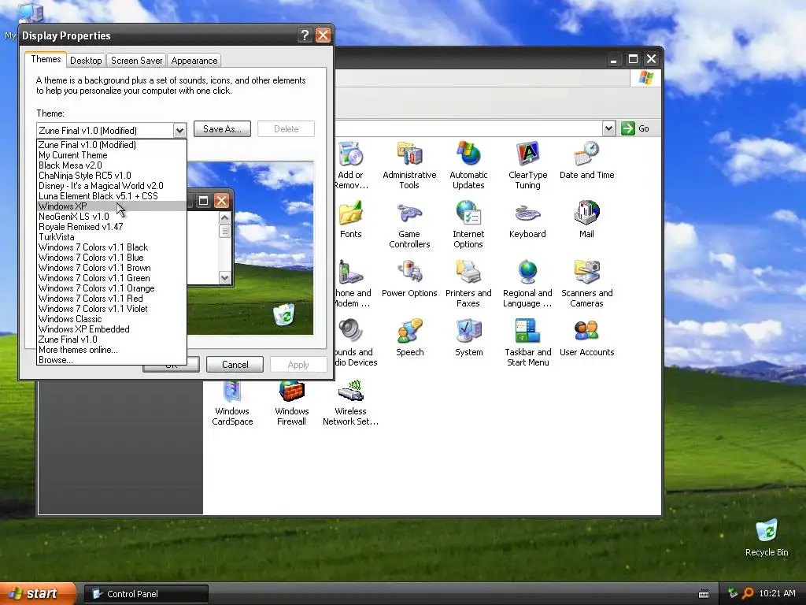Viewport: 806px width, 605px height.
Task: Open the Speech icon
Action: [x=409, y=332]
